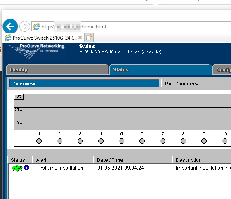The image size is (231, 199).
Task: Click the browser Back arrow button
Action: [x=10, y=26]
